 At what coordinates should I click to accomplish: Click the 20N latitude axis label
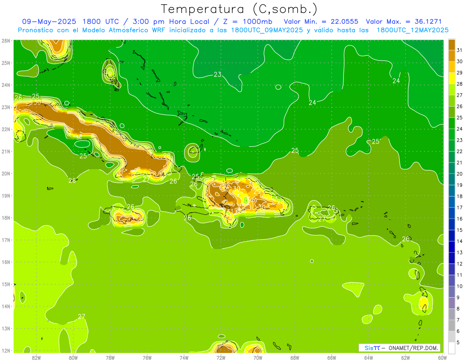6,173
